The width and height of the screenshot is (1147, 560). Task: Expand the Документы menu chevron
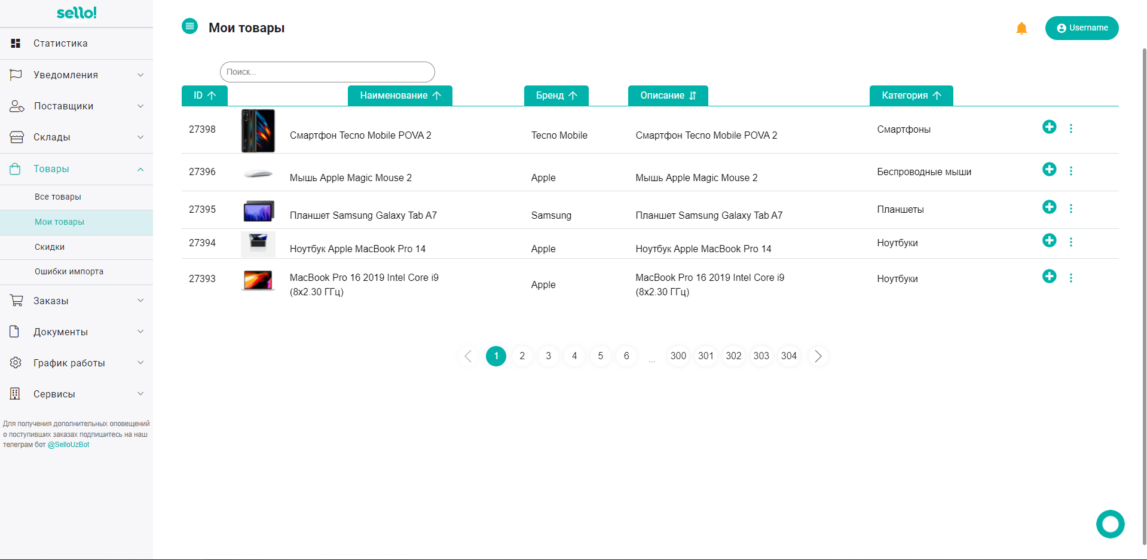140,331
